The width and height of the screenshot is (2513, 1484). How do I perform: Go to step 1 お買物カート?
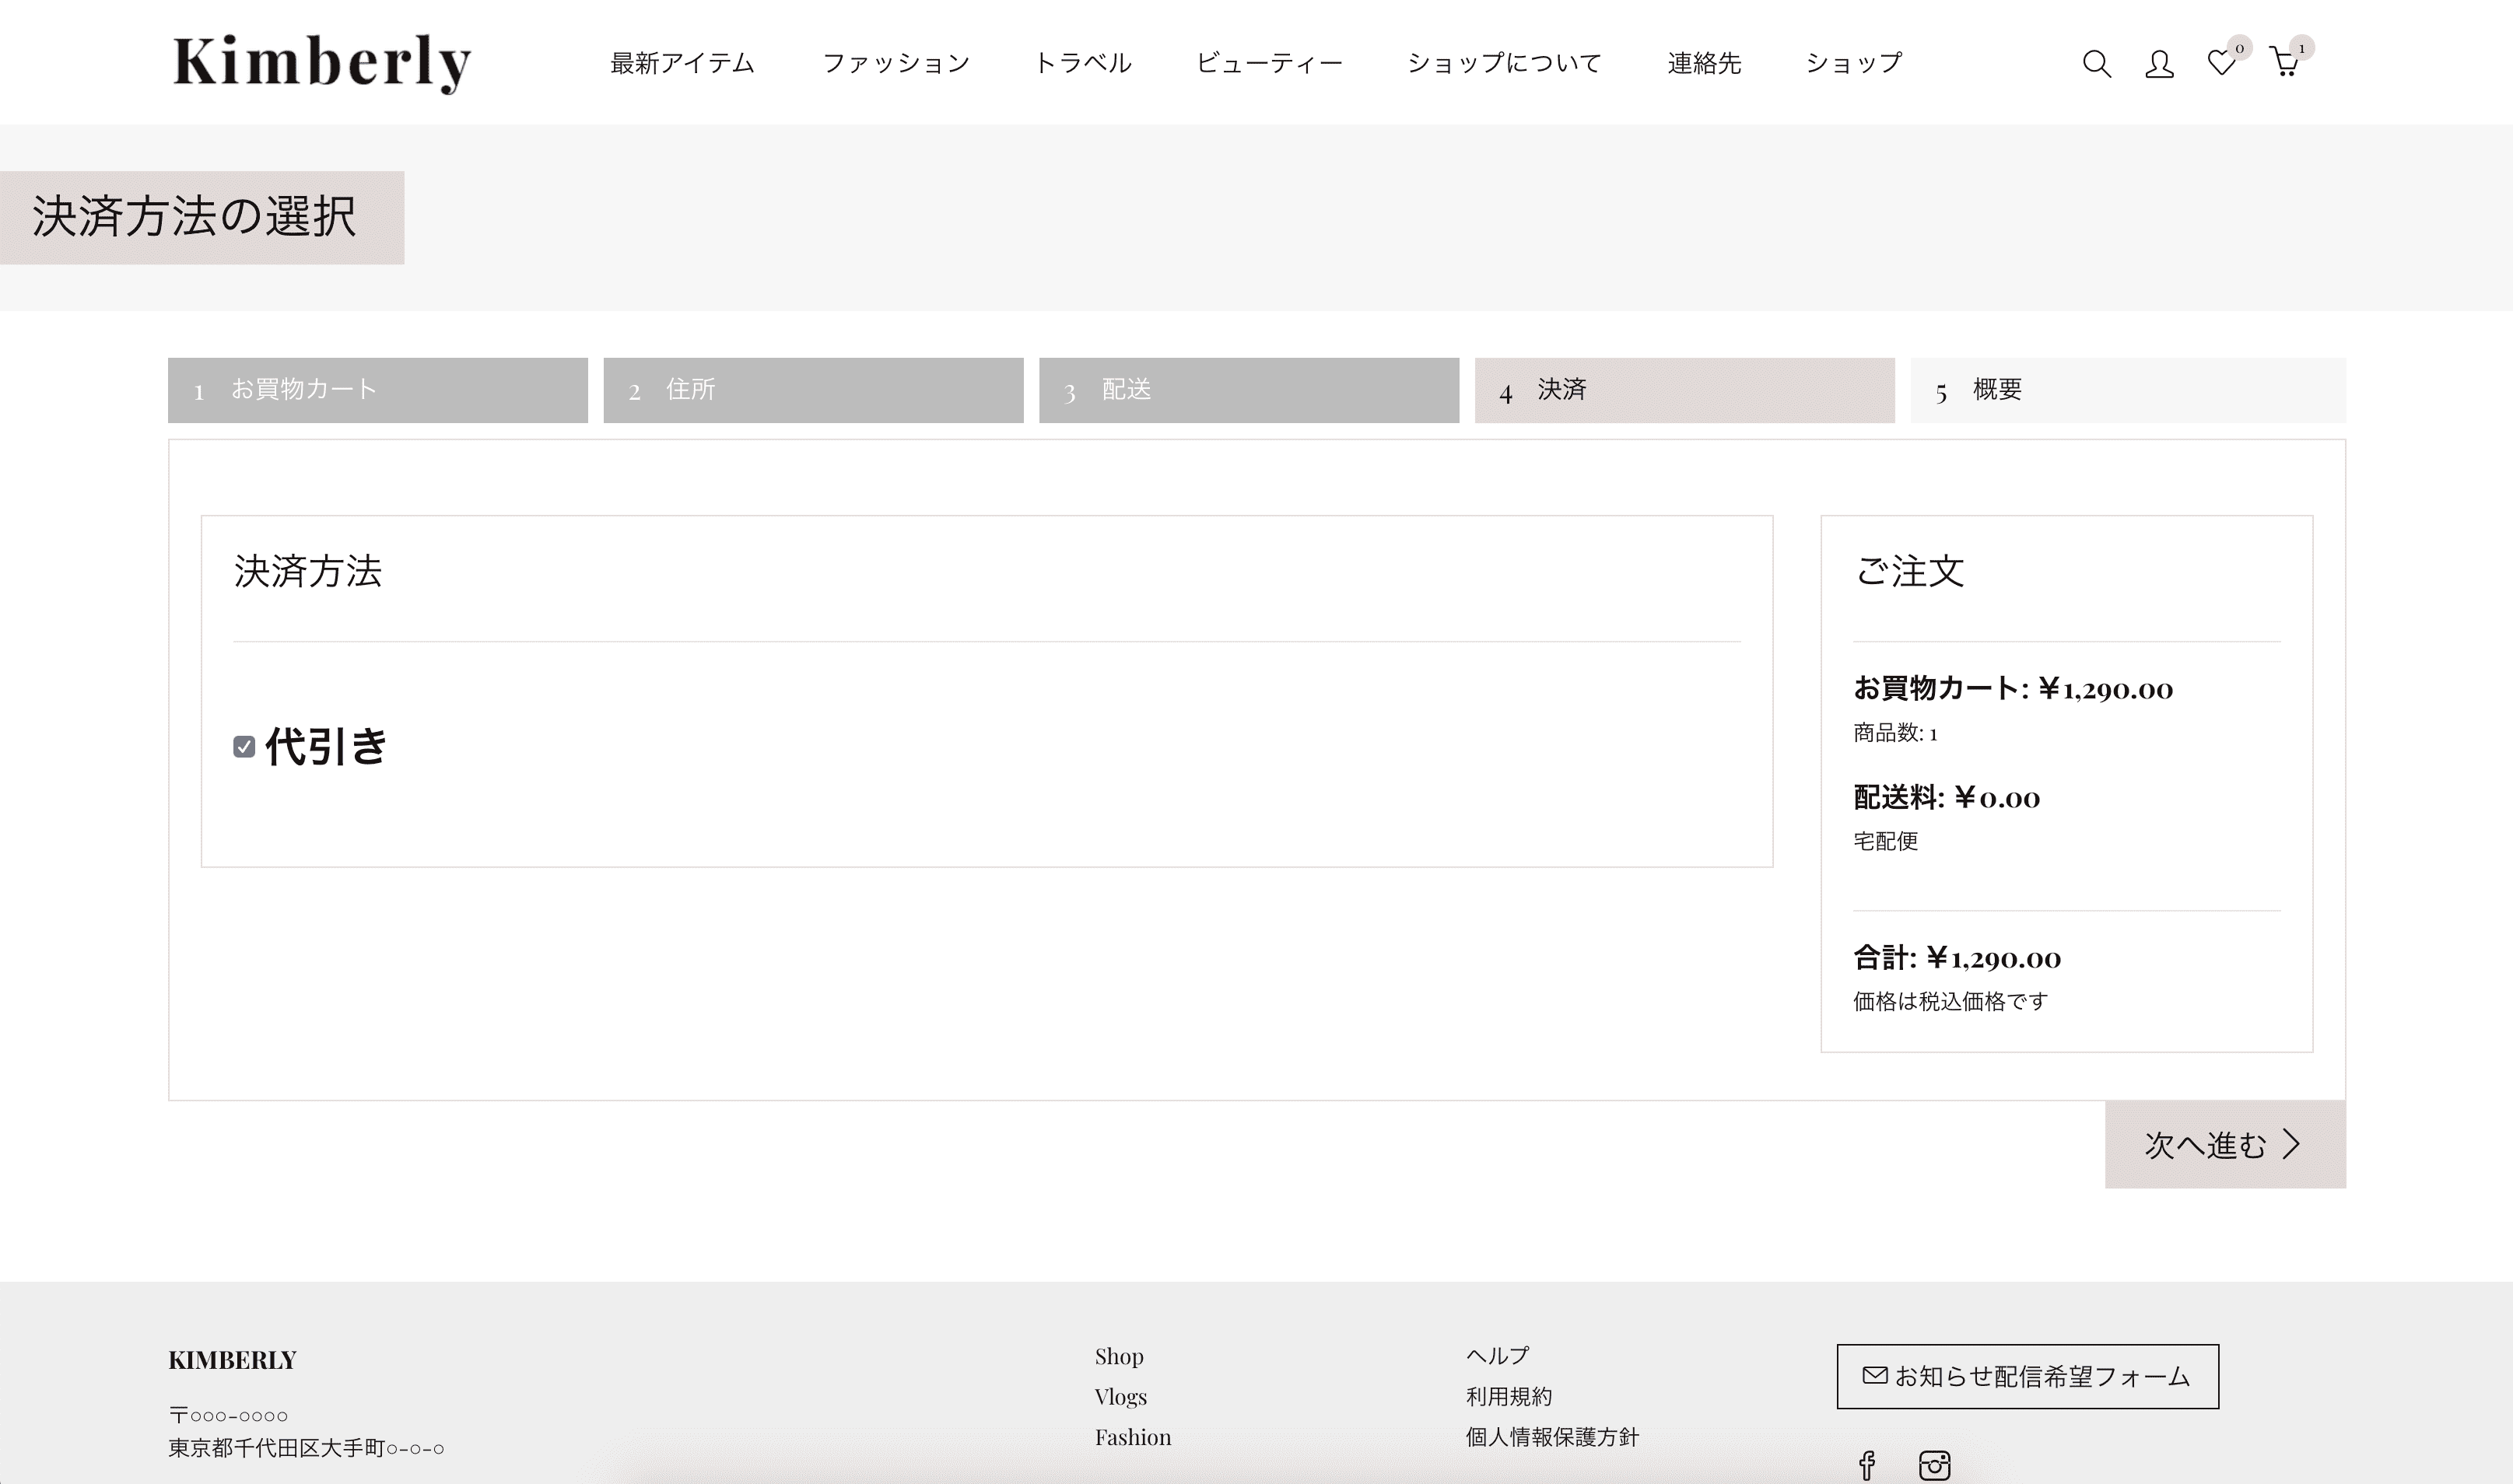tap(378, 390)
